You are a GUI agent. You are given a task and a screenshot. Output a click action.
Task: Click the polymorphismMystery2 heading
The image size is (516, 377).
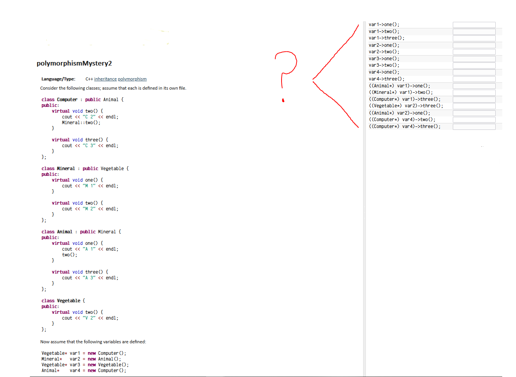74,63
